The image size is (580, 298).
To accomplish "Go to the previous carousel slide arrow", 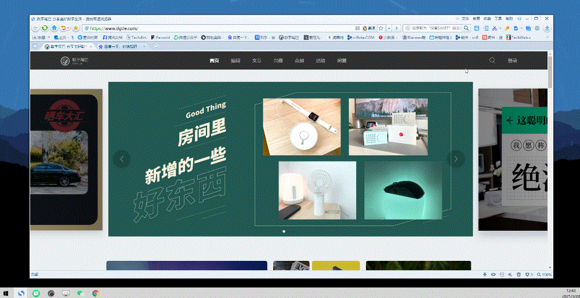I will [122, 159].
